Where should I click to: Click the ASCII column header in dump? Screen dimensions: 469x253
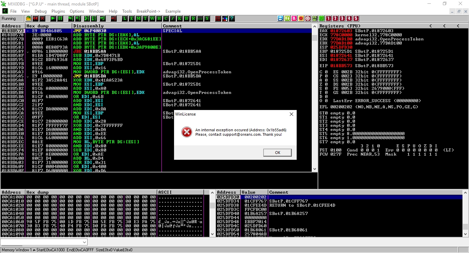coord(181,192)
